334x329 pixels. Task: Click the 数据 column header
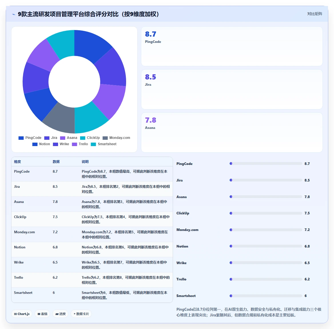pyautogui.click(x=56, y=162)
